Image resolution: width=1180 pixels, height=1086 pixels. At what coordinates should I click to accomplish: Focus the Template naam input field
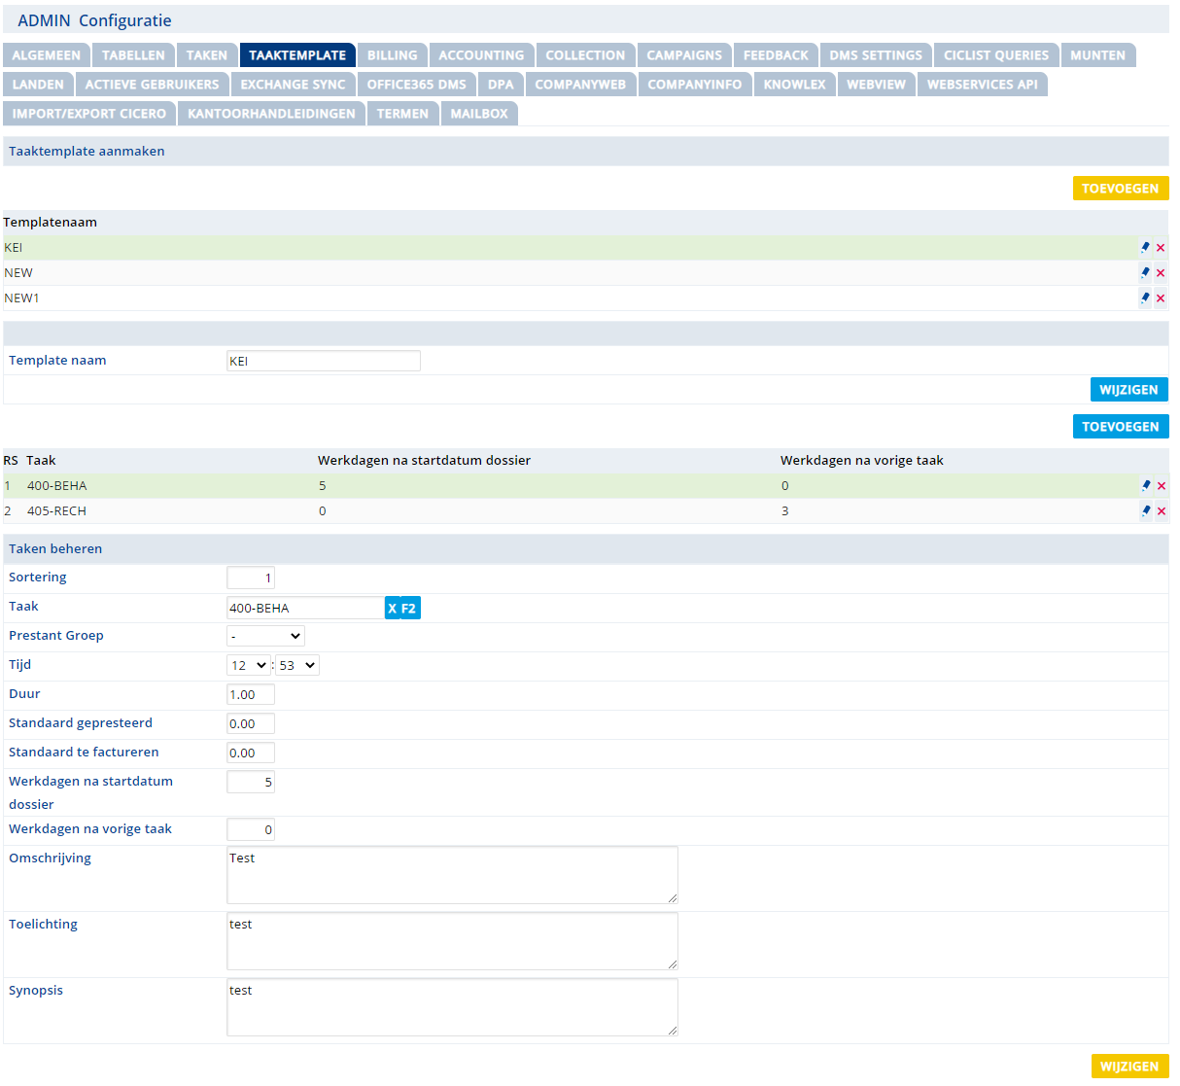coord(323,362)
